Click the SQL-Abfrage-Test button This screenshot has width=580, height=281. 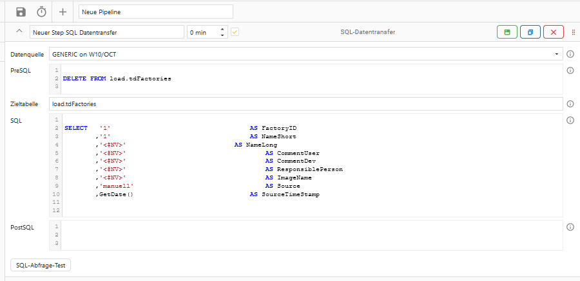point(41,265)
